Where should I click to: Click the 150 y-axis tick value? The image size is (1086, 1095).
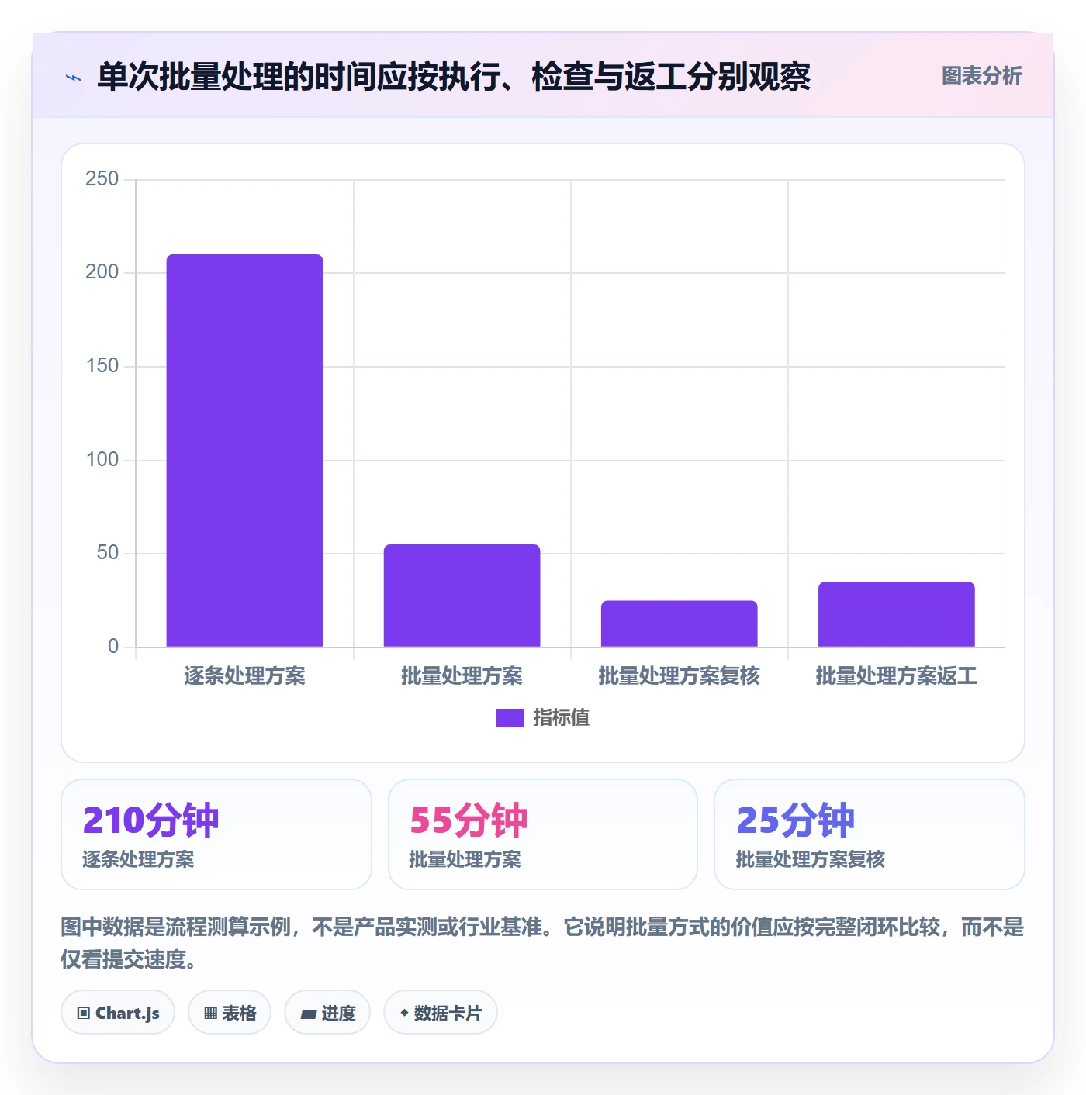[102, 366]
